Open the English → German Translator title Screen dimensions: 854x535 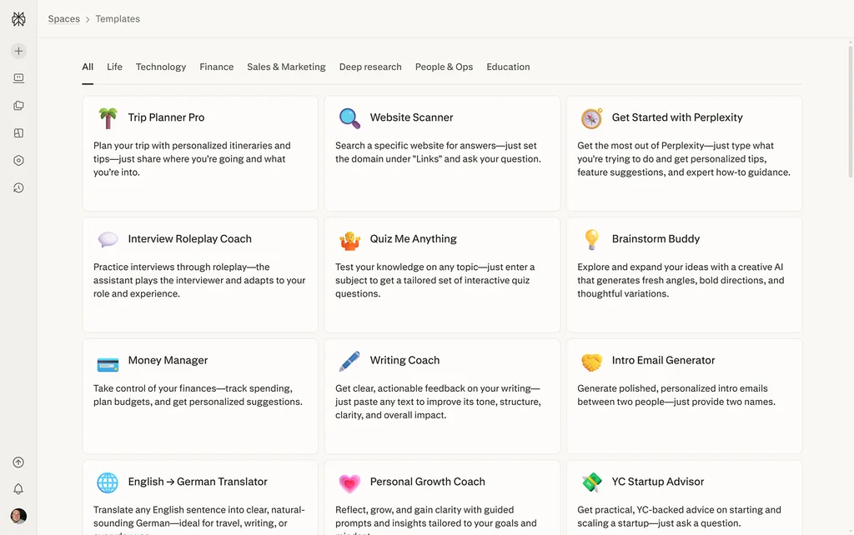click(x=198, y=482)
